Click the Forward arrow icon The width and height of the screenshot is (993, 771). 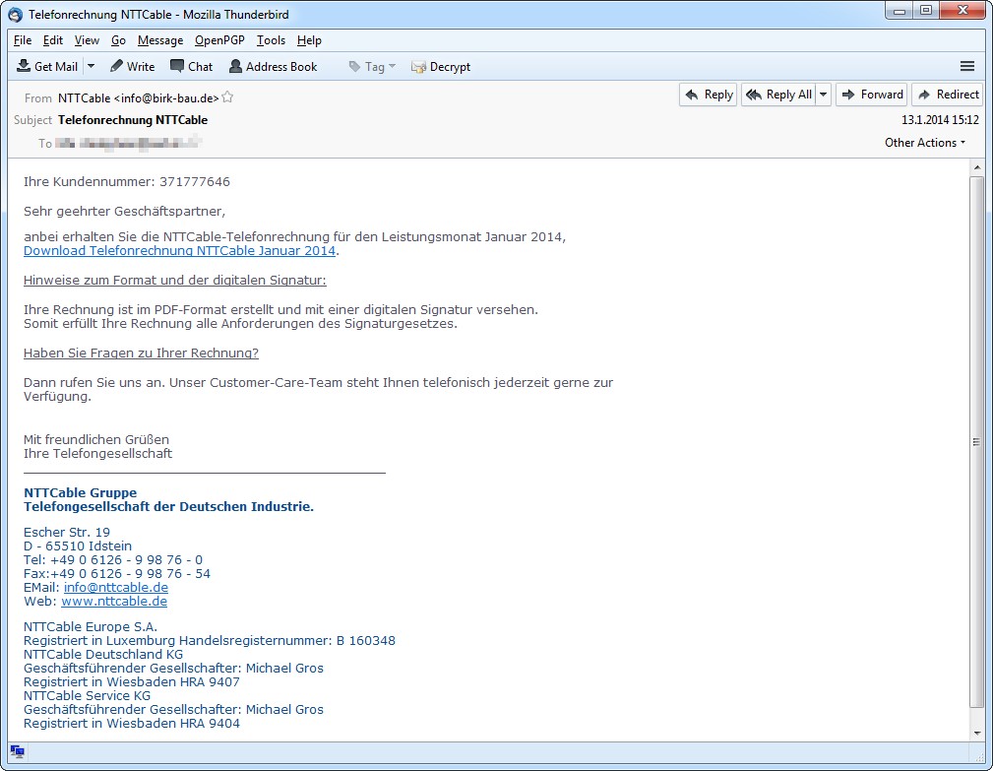848,95
